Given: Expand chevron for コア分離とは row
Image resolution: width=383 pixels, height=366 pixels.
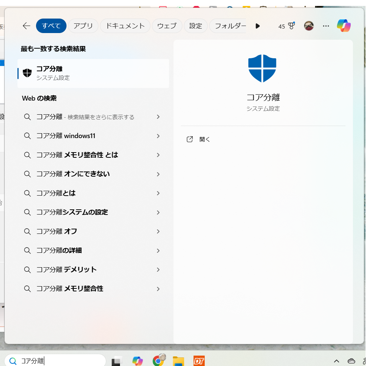Looking at the screenshot, I should pyautogui.click(x=158, y=193).
